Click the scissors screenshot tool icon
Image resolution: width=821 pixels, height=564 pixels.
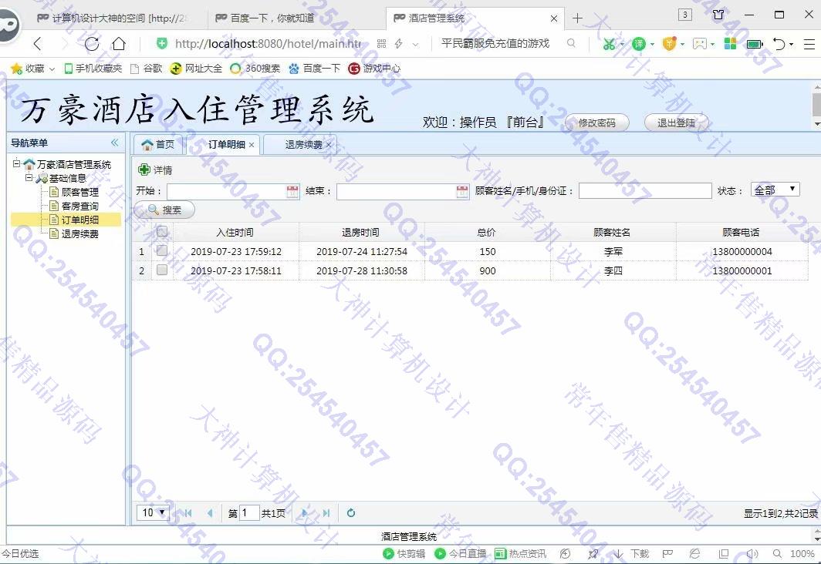coord(609,44)
